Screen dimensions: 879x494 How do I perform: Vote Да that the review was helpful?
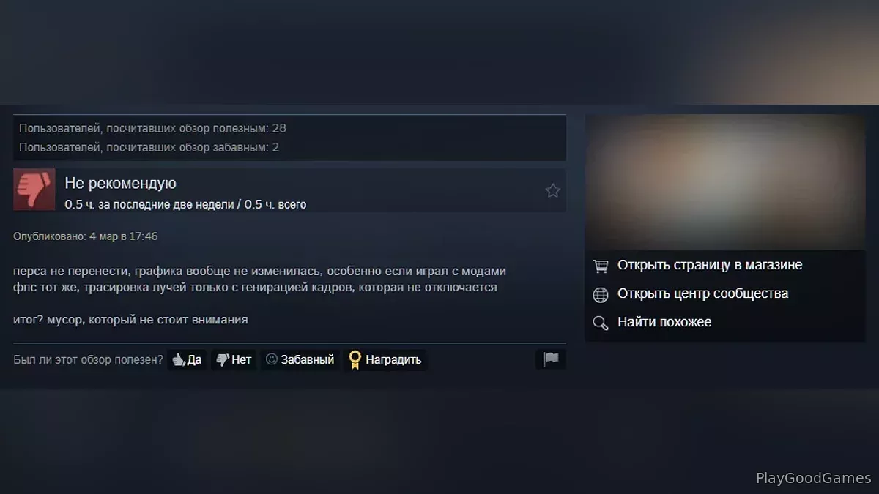point(187,359)
